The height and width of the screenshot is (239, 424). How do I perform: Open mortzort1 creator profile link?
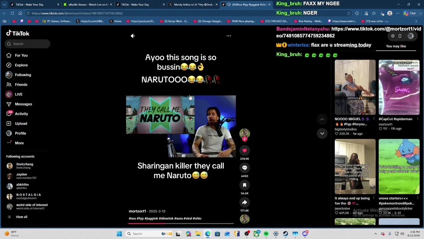(x=137, y=211)
